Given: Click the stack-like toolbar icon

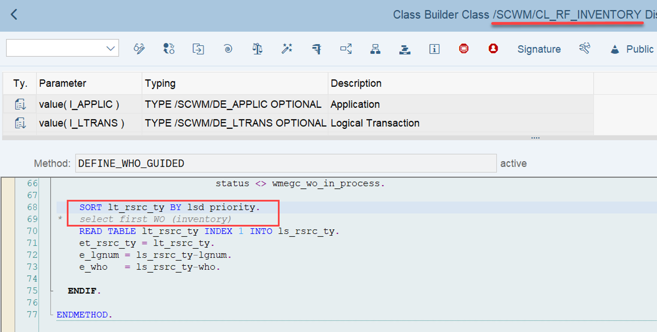Looking at the screenshot, I should [x=405, y=49].
